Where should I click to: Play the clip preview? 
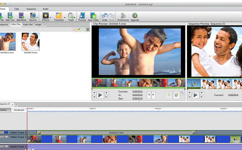pos(101,95)
